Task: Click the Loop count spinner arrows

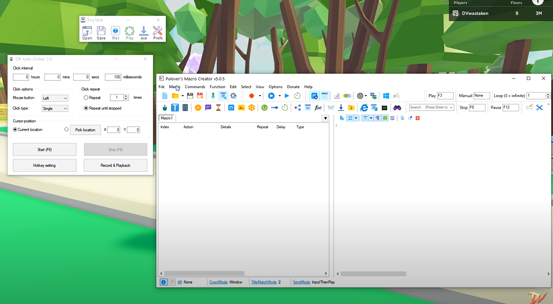Action: [548, 96]
